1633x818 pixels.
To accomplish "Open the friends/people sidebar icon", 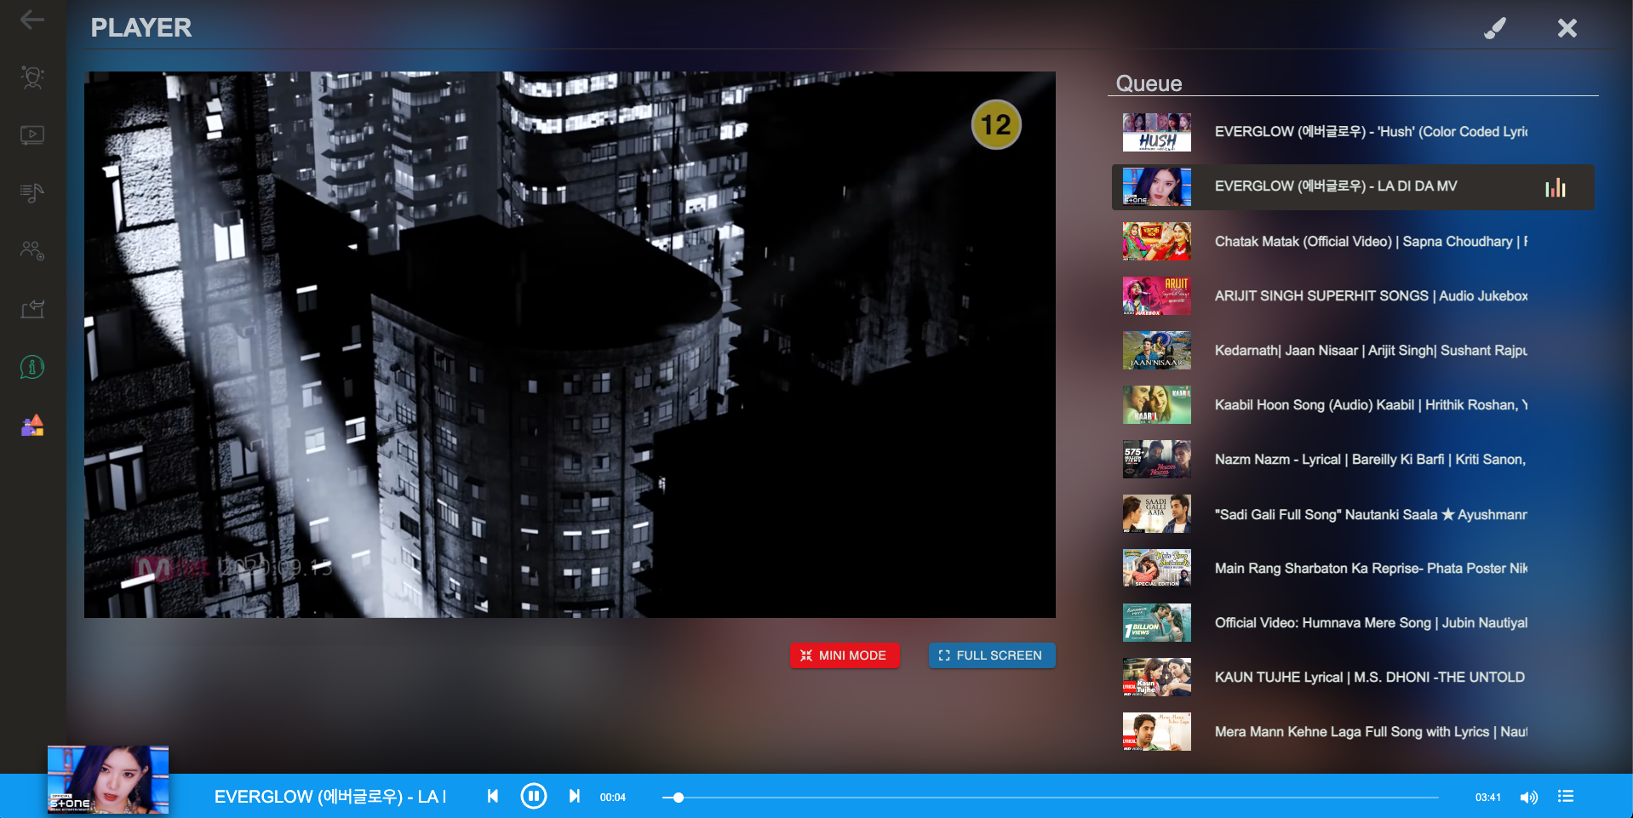I will (32, 250).
